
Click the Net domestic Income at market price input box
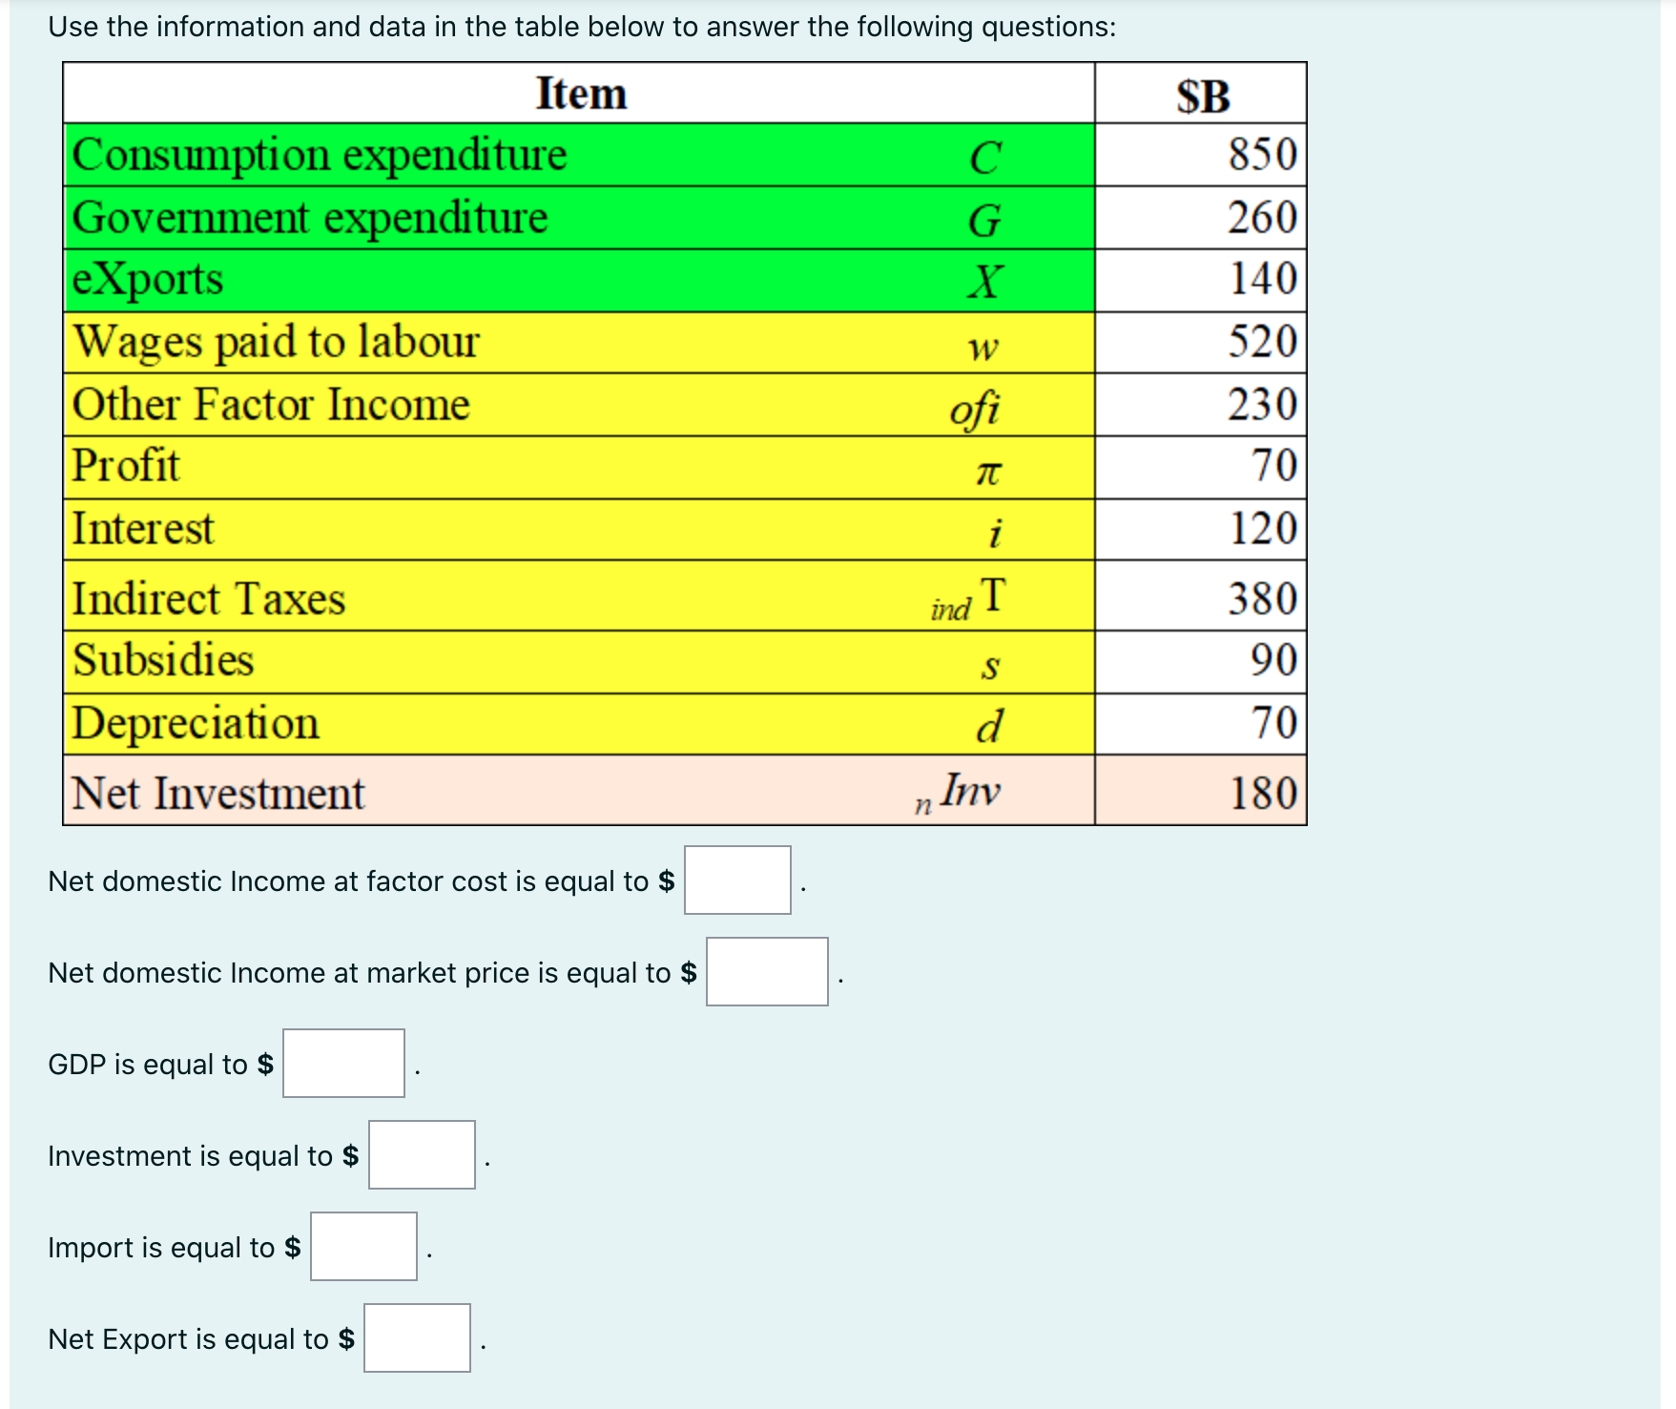tap(766, 974)
